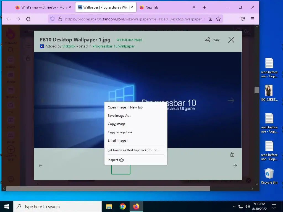
Task: Toggle reader view icon in address bar
Action: tap(210, 19)
